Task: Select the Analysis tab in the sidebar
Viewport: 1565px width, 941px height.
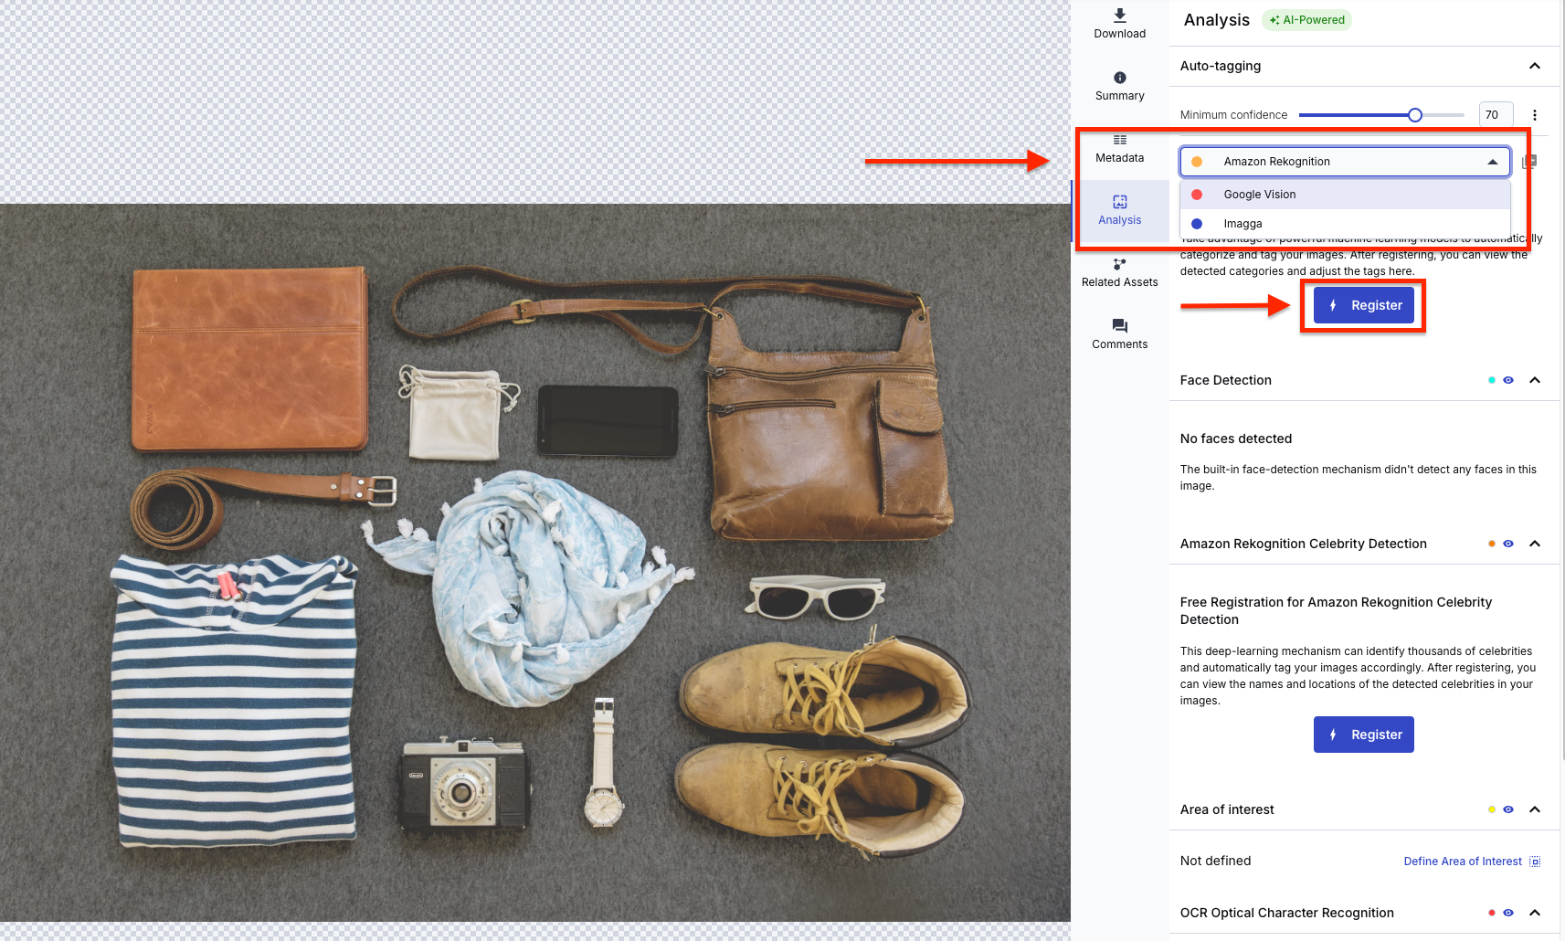Action: 1120,210
